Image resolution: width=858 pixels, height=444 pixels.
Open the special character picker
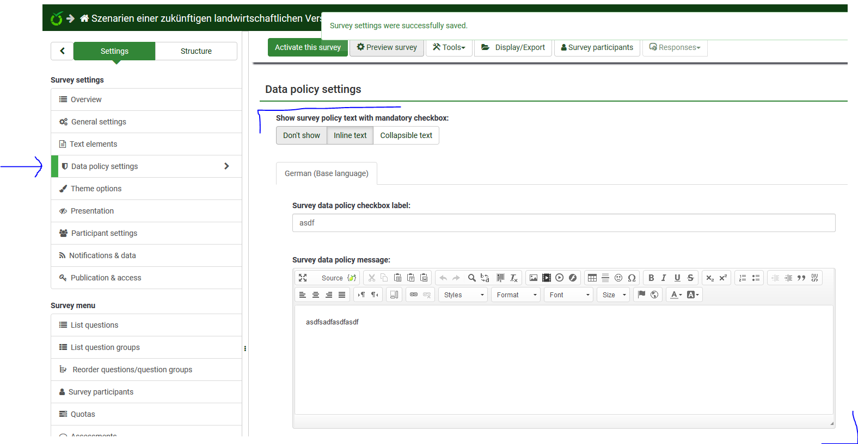[x=632, y=278]
